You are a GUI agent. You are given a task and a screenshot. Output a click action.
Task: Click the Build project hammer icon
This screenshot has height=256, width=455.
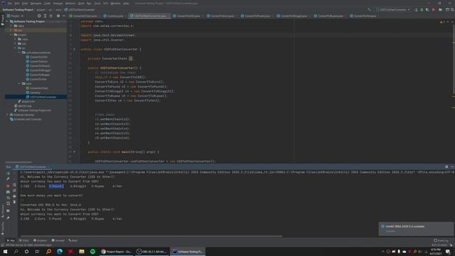click(369, 9)
